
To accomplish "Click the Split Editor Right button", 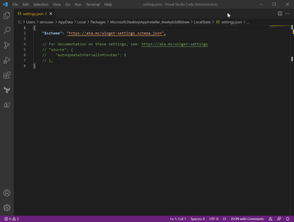I will click(280, 14).
